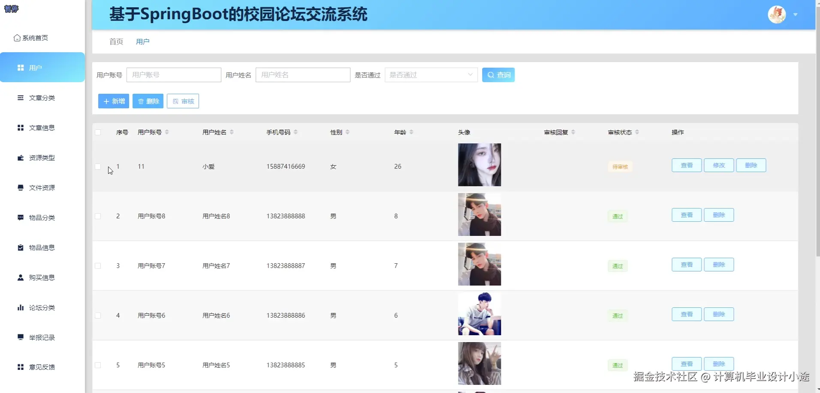Select the checkbox for user 小爱
The image size is (820, 393).
(x=98, y=167)
